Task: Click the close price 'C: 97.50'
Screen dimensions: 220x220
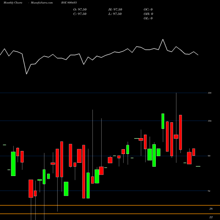Action: (80, 14)
